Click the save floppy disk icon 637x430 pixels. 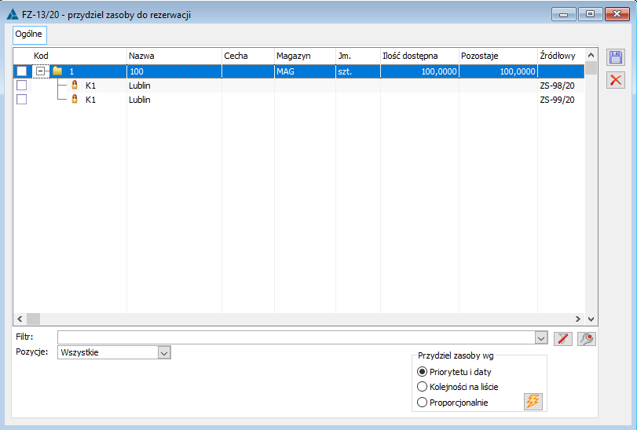[616, 57]
